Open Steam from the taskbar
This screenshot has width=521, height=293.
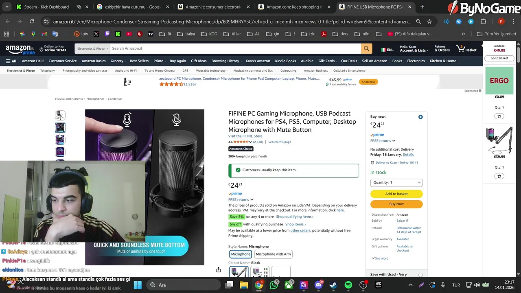[333, 285]
